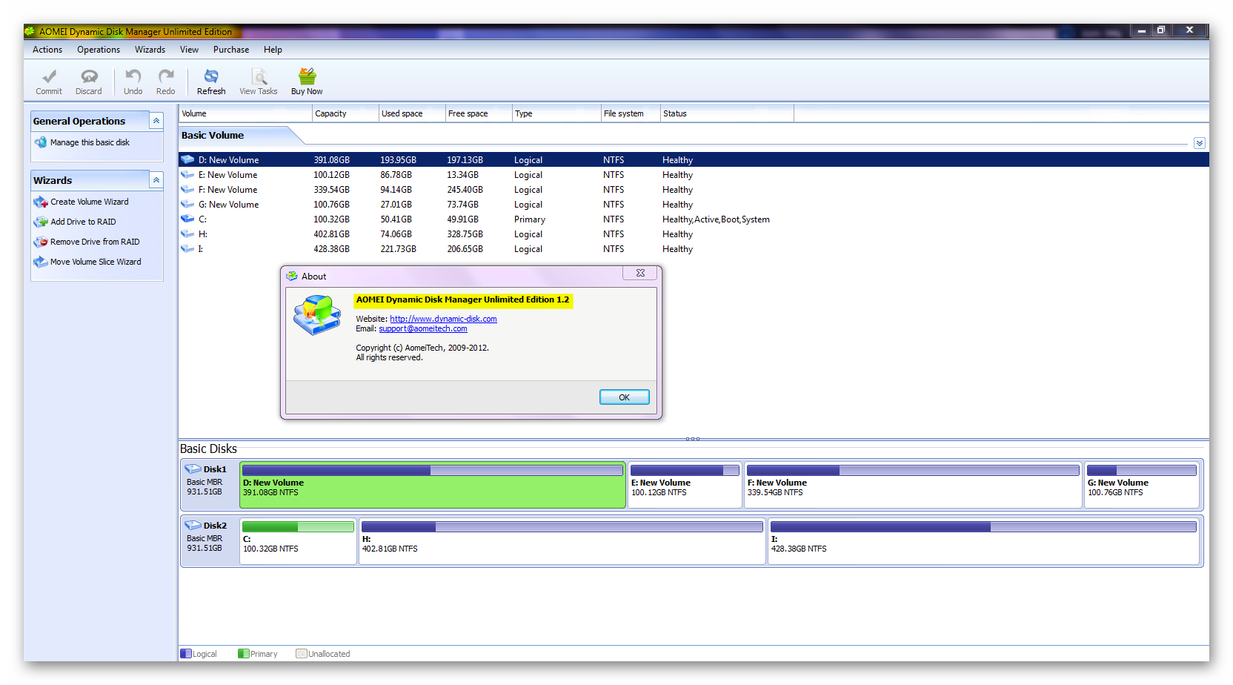Click the '221.73GB' used space cell
1233x685 pixels.
[398, 249]
